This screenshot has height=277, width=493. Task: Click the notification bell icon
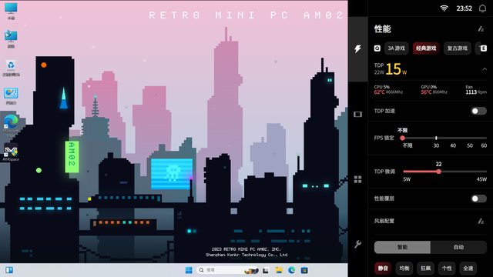coord(482,8)
